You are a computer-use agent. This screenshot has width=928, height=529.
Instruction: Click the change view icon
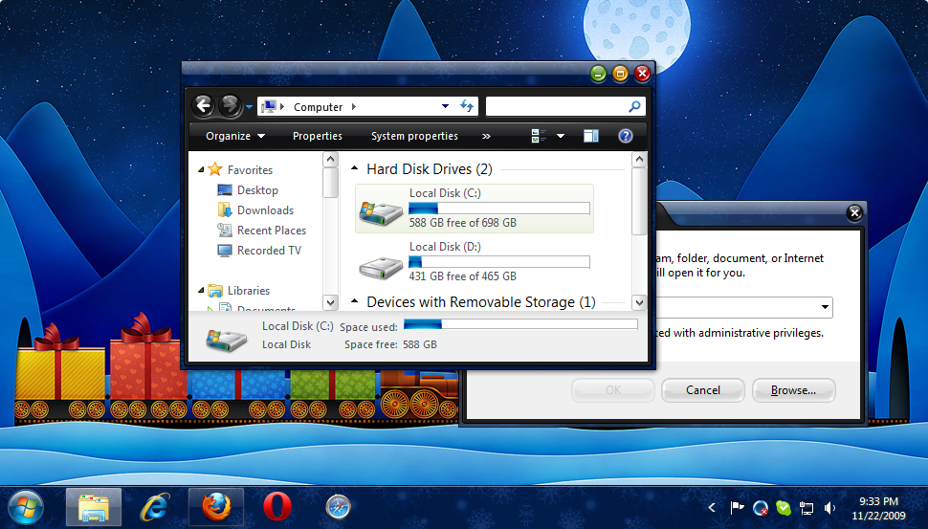click(x=539, y=136)
